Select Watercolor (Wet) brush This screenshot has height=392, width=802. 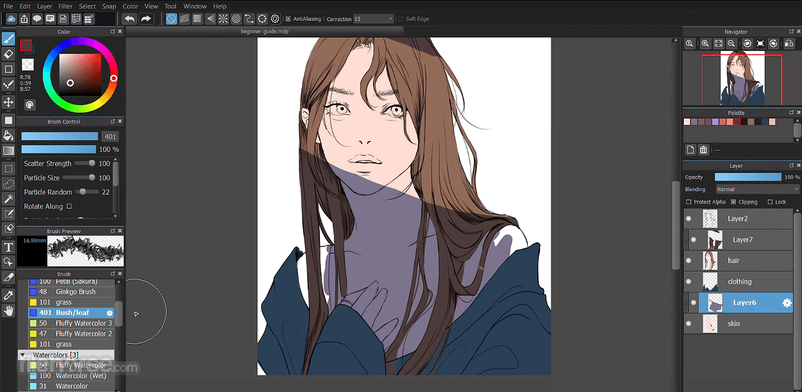click(x=71, y=376)
